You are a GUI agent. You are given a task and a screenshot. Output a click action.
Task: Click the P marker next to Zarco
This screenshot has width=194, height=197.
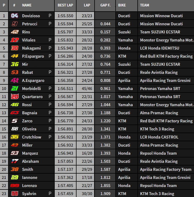50,121
